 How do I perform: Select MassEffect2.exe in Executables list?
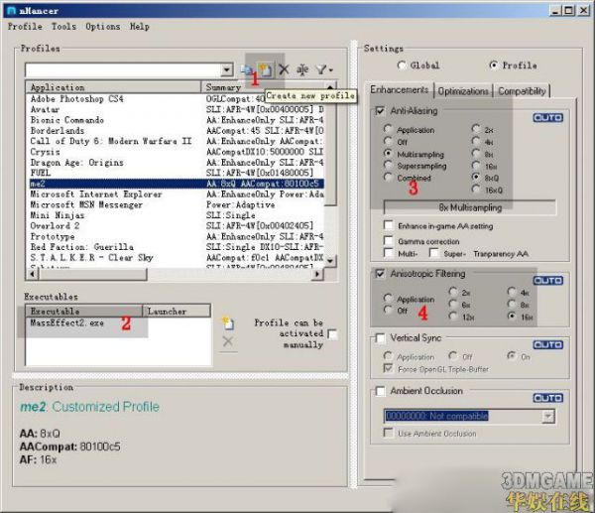[66, 322]
